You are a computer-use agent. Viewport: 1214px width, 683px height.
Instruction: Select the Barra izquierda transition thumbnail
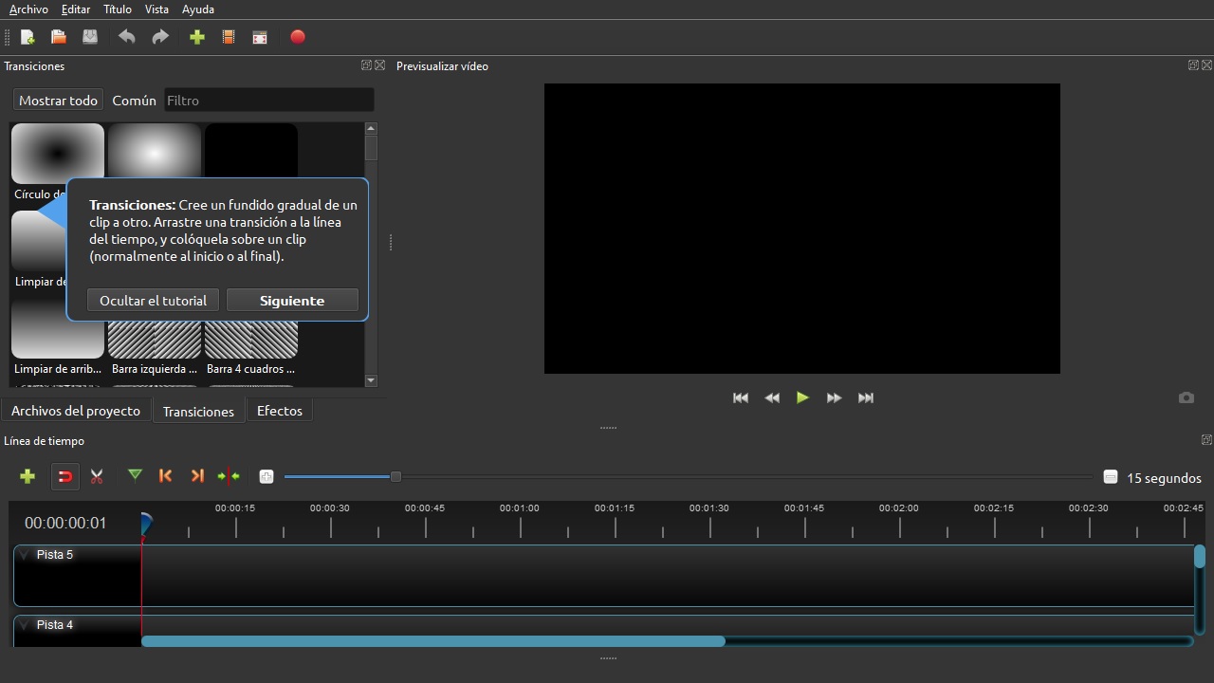tap(155, 340)
